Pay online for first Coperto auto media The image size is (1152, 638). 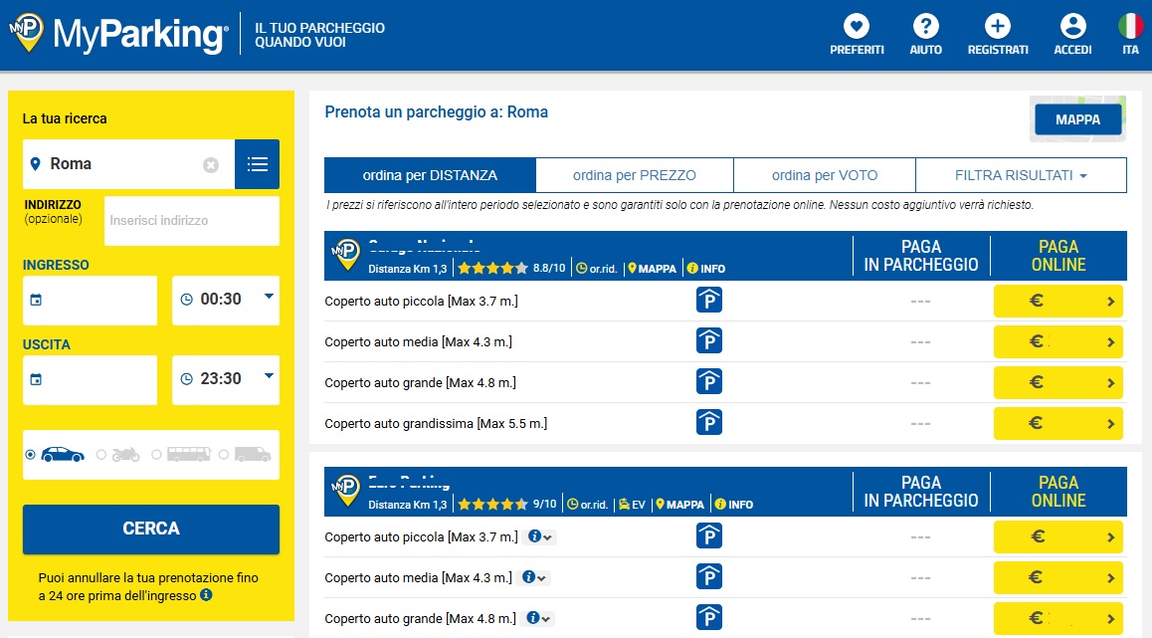[1057, 341]
